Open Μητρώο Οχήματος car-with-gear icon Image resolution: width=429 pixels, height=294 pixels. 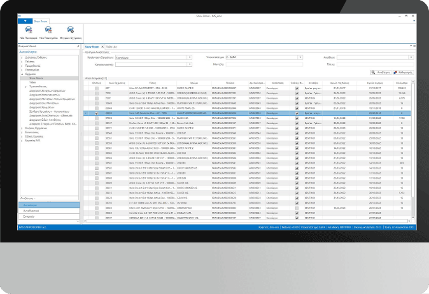coord(70,29)
